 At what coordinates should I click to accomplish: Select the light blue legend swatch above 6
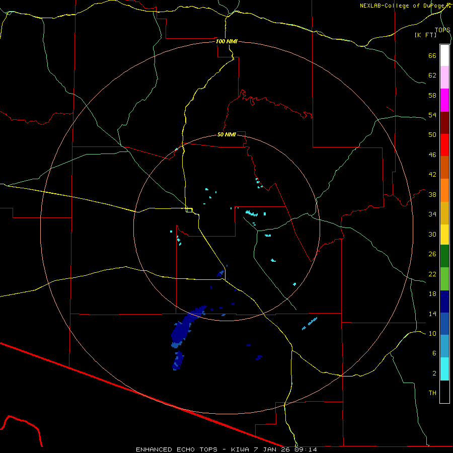click(444, 346)
